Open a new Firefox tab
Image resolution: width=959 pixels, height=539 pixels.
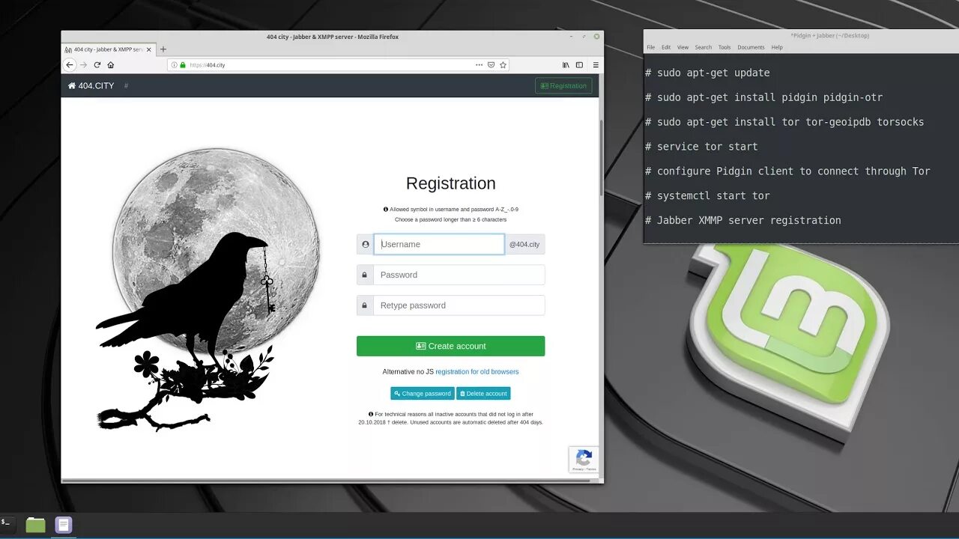[x=163, y=49]
